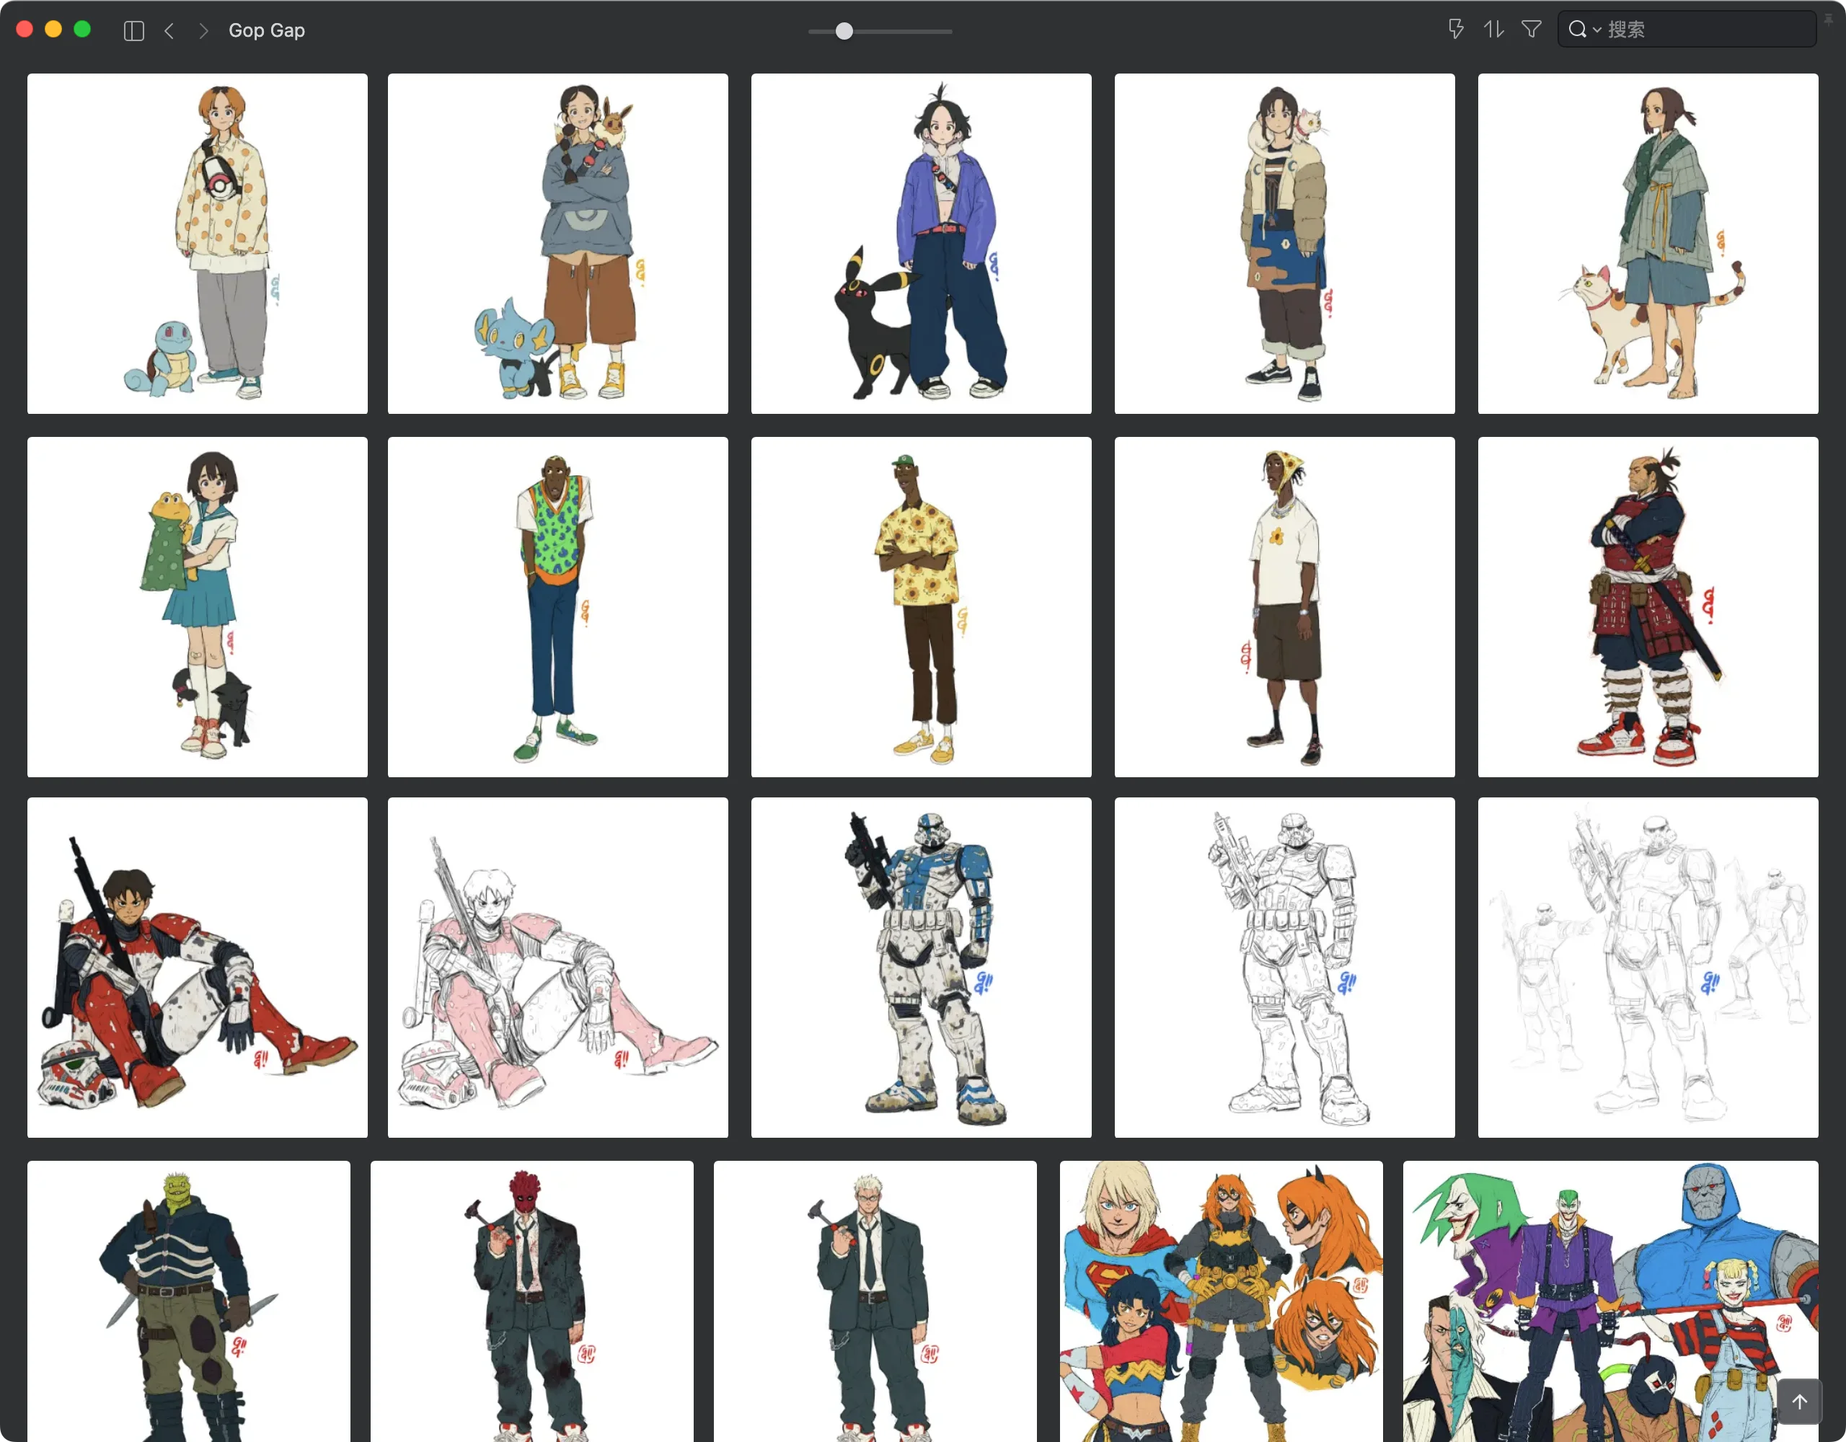The height and width of the screenshot is (1442, 1846).
Task: Click the magnifier search icon
Action: [1577, 30]
